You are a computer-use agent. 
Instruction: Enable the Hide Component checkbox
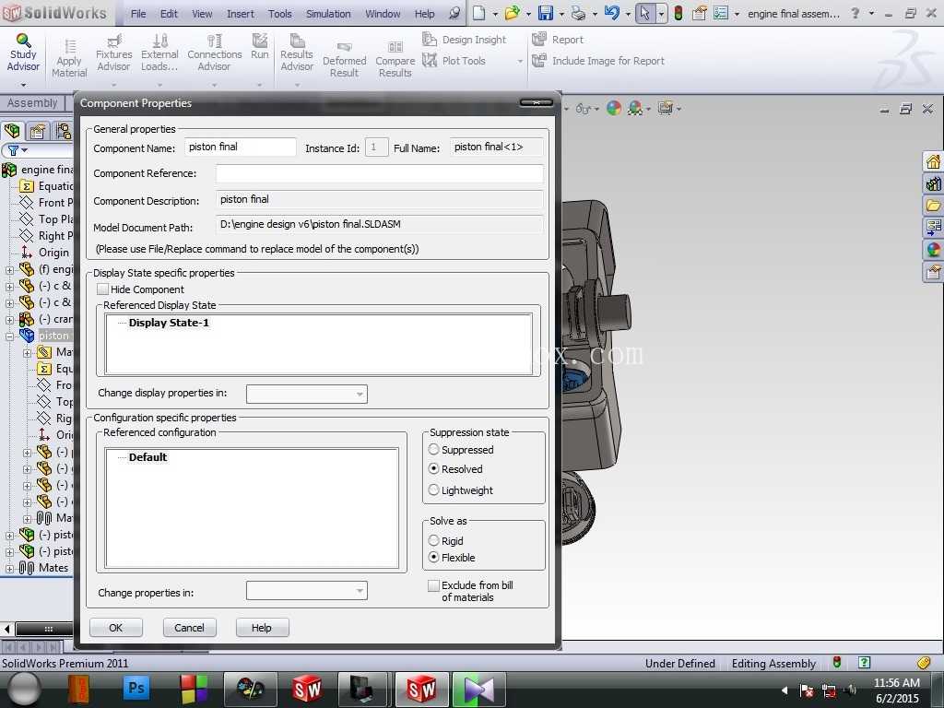pos(103,289)
